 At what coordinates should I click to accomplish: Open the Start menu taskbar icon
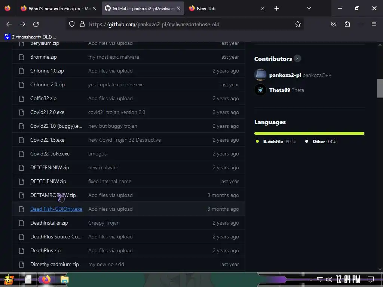9,280
